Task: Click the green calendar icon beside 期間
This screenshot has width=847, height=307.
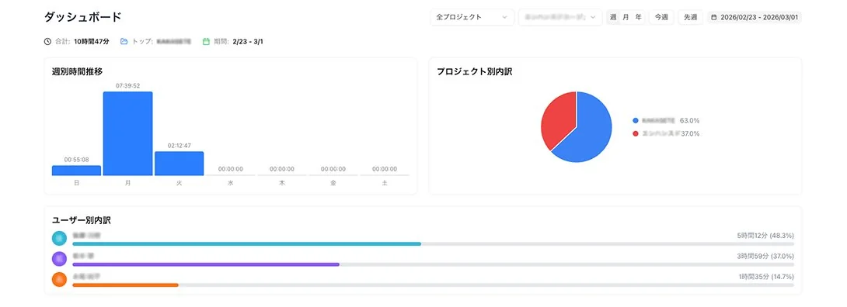Action: point(206,41)
